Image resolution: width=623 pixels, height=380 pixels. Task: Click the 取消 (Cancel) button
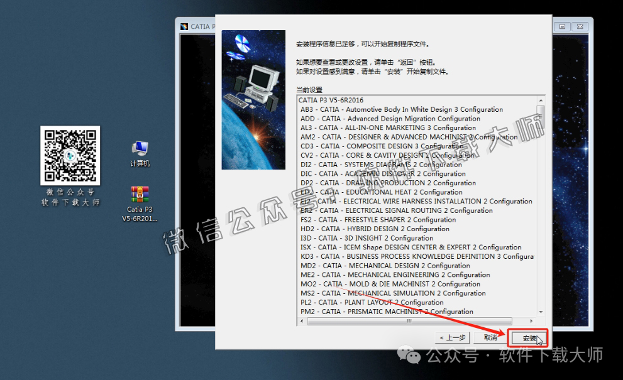point(490,338)
